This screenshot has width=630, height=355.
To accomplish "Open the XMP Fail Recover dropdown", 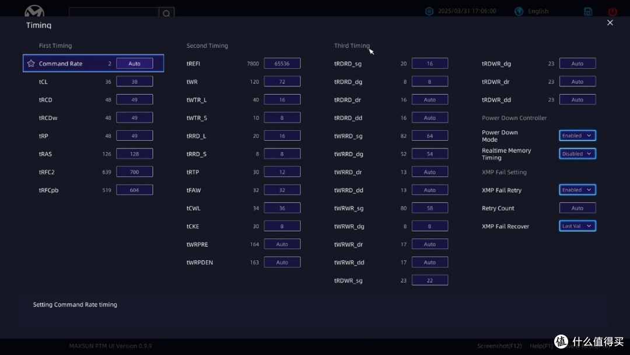I will pyautogui.click(x=577, y=227).
